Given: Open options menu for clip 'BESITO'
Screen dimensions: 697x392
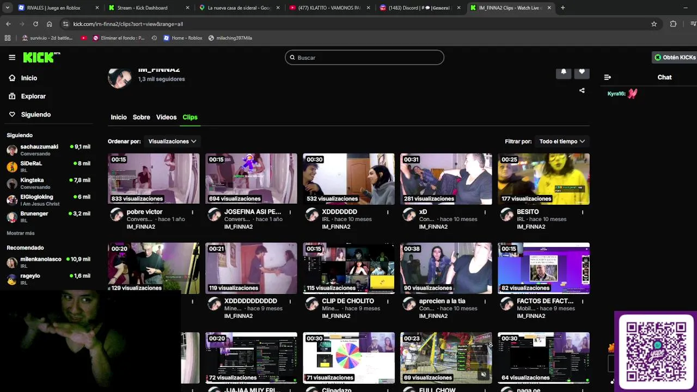Looking at the screenshot, I should click(x=583, y=212).
